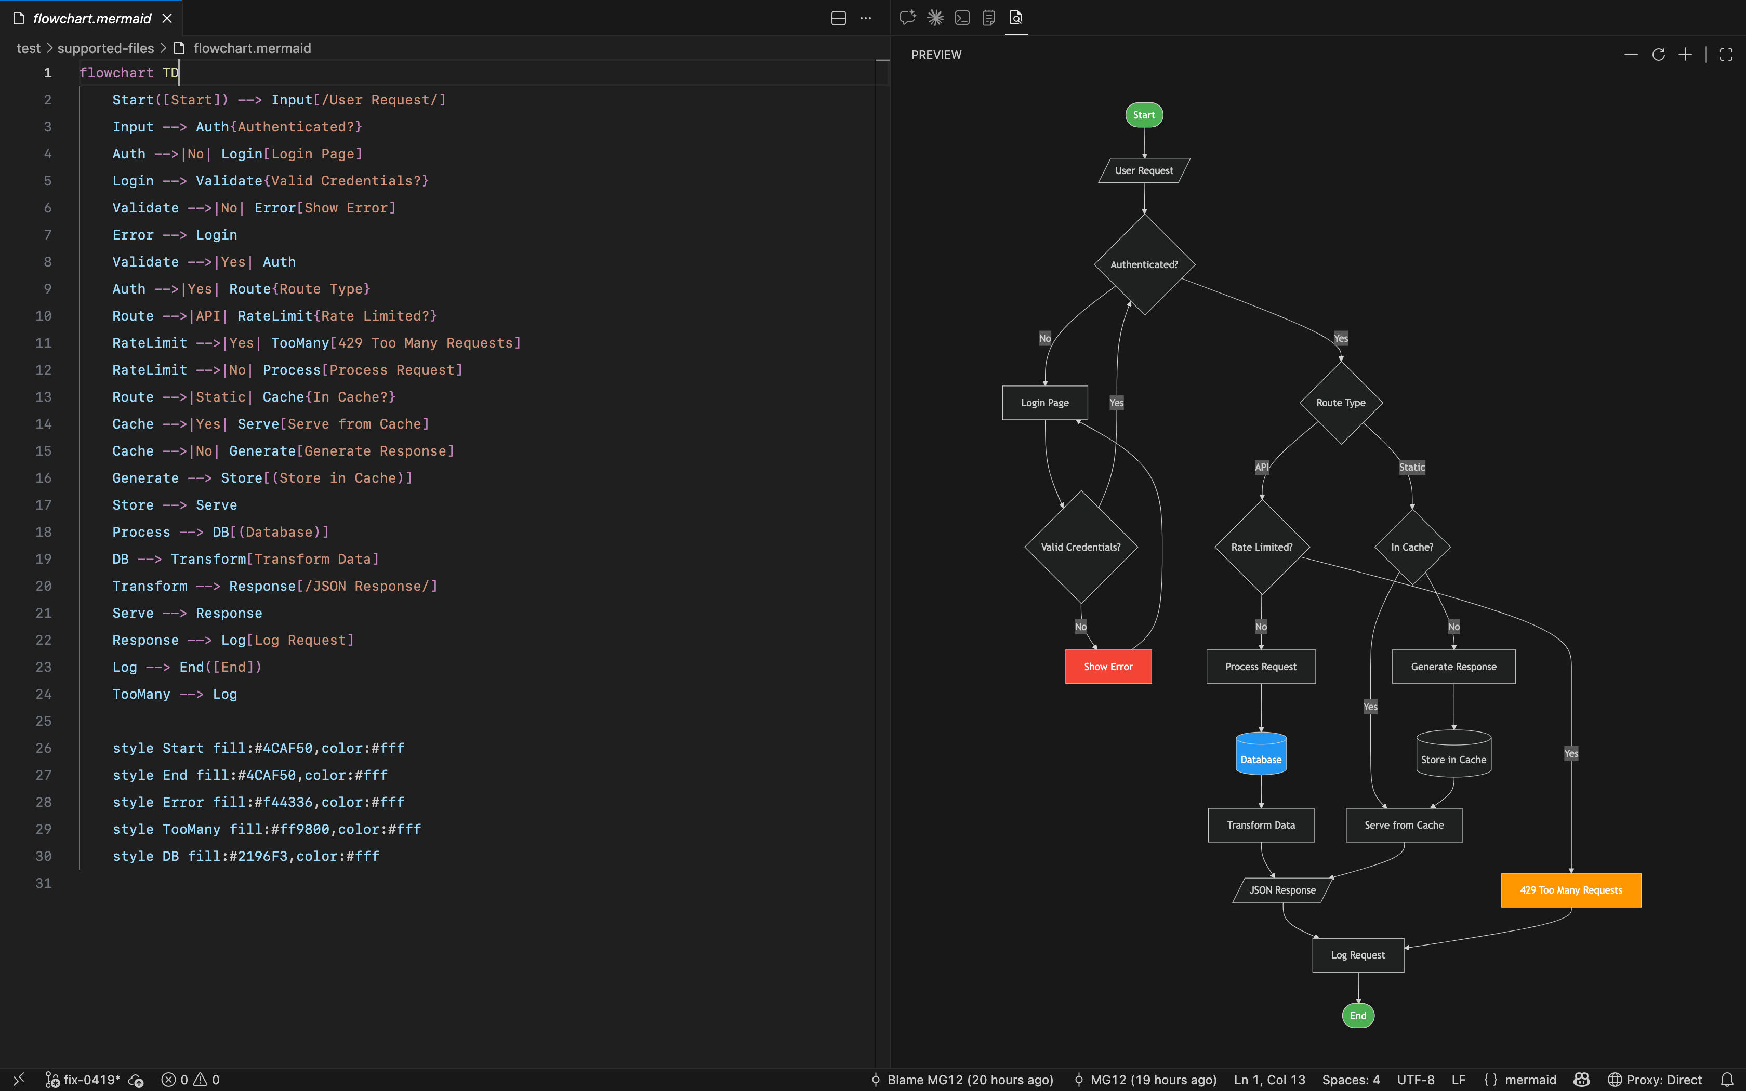Zoom in the diagram preview

1685,55
